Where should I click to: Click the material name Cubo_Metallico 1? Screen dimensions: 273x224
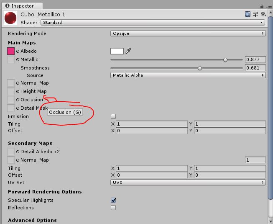[x=43, y=15]
